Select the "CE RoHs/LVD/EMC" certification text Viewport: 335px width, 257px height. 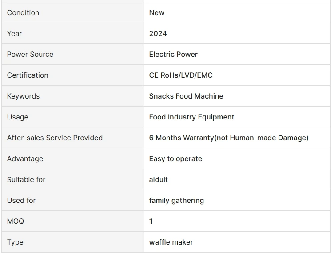[181, 75]
